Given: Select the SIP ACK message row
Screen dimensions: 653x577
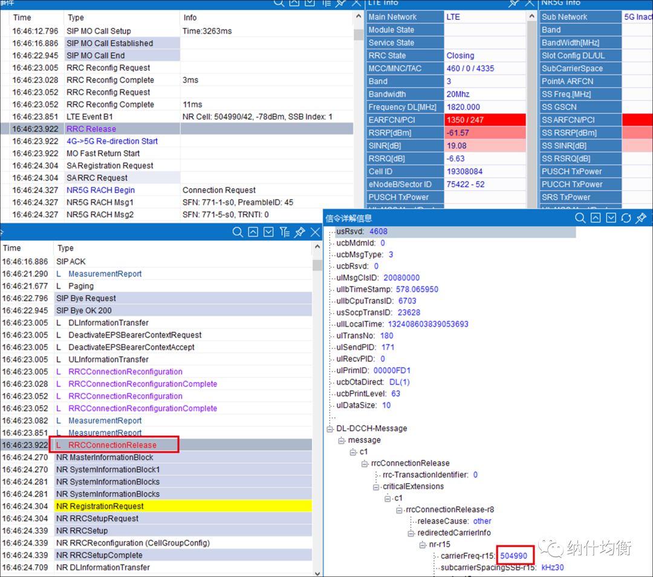Looking at the screenshot, I should pyautogui.click(x=156, y=262).
